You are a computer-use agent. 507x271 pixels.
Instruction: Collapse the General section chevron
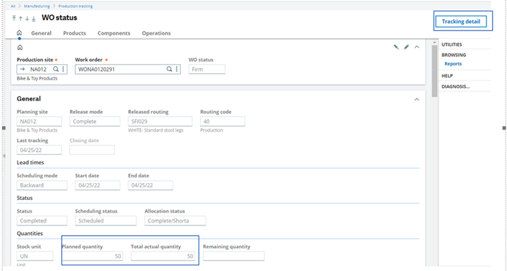tap(417, 99)
